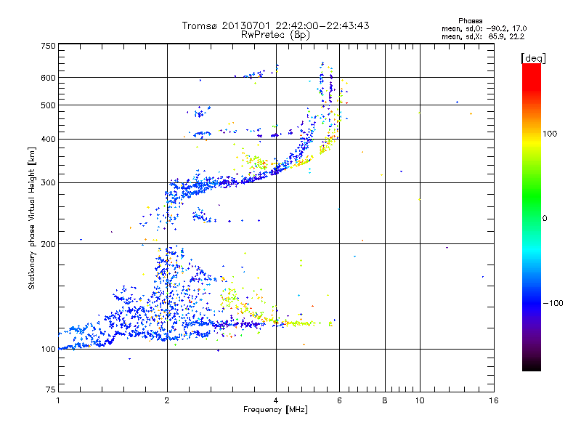Click the 'Phases' statistics heading

coord(470,21)
